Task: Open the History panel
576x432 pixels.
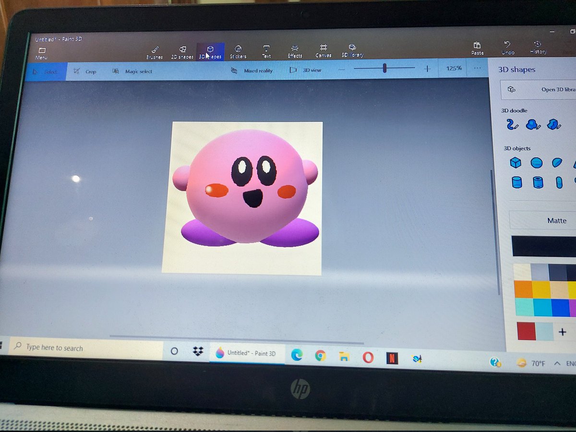Action: click(x=538, y=47)
